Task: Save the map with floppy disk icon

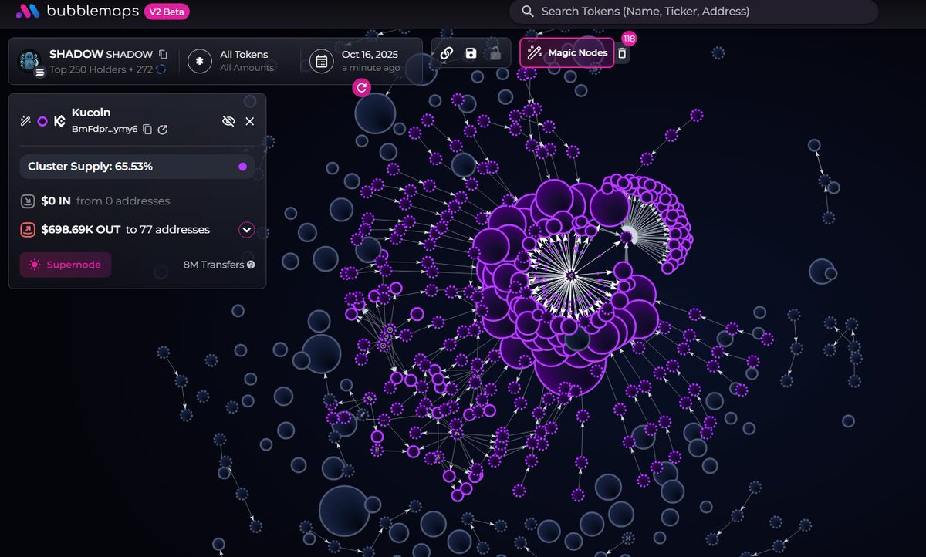Action: [471, 53]
